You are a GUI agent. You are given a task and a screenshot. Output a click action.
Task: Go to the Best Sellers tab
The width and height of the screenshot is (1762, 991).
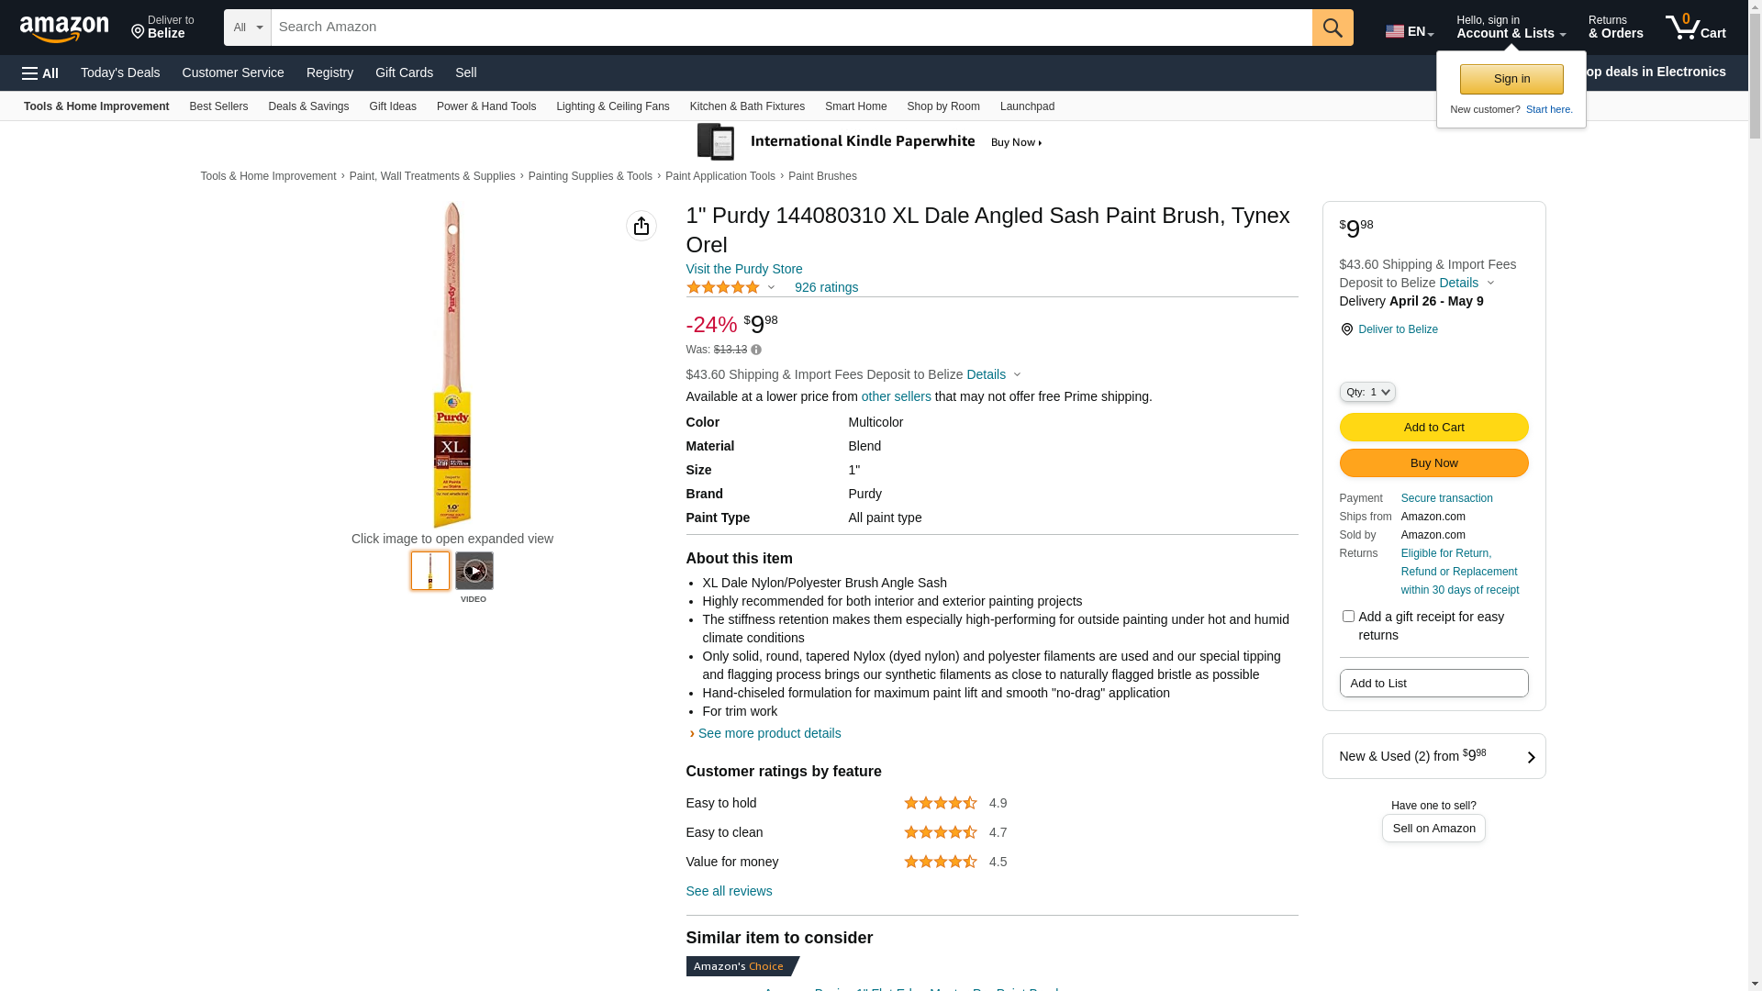(x=218, y=106)
